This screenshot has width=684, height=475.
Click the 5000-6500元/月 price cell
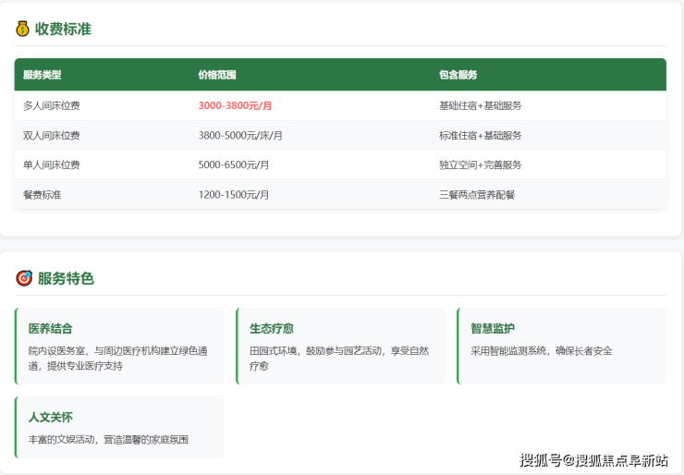tap(234, 165)
